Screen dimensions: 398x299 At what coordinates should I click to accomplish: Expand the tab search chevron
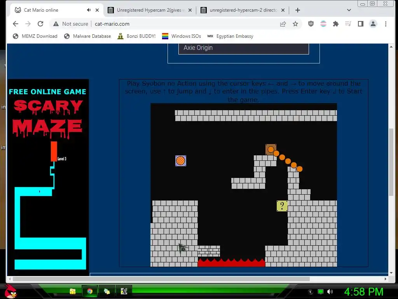pos(349,10)
